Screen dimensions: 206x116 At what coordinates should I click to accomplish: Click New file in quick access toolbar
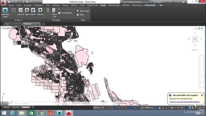point(9,2)
